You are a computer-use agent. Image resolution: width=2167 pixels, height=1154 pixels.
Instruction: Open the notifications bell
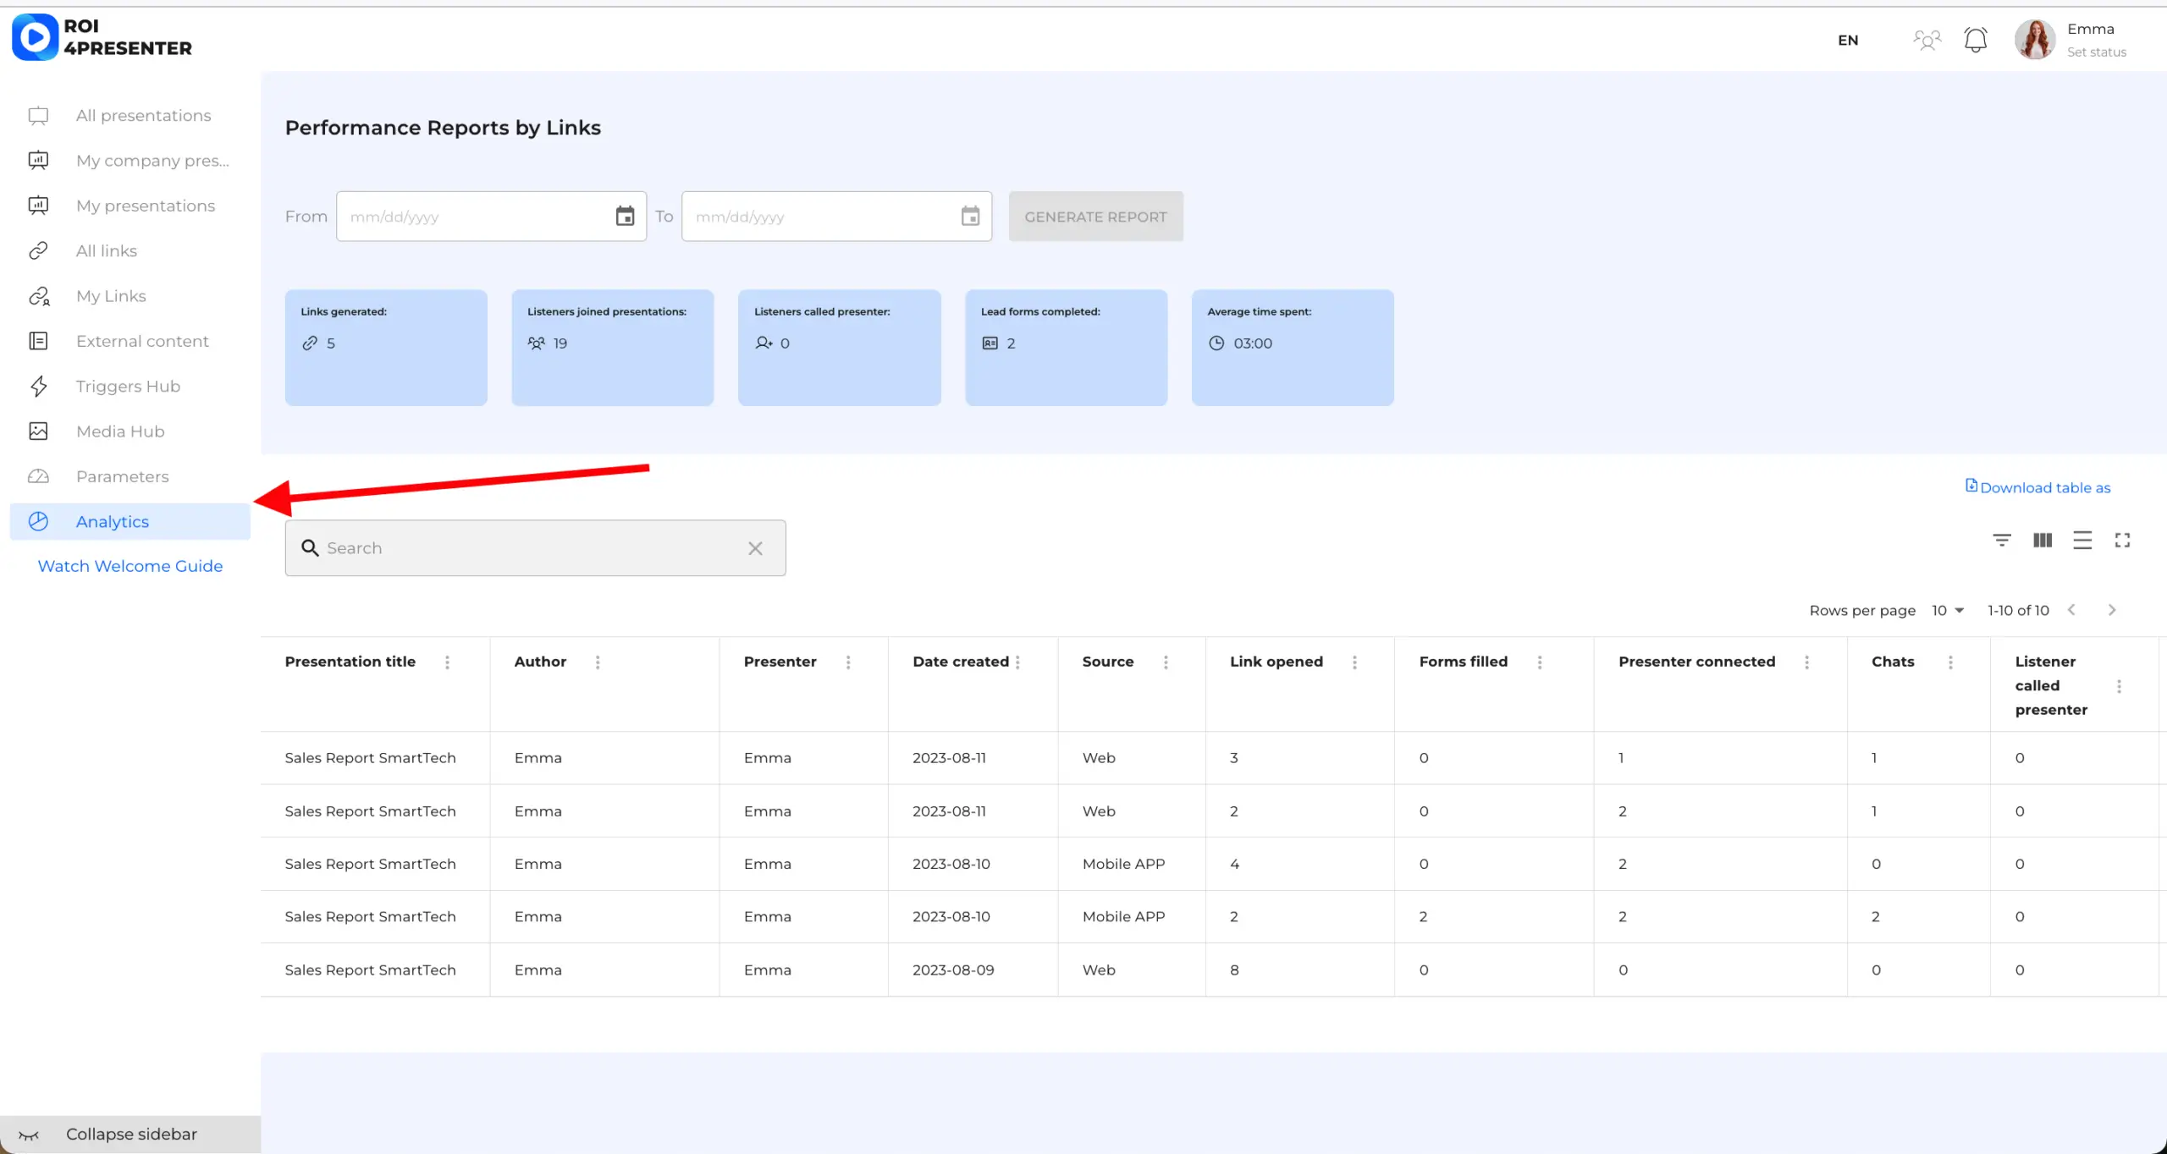(x=1976, y=39)
